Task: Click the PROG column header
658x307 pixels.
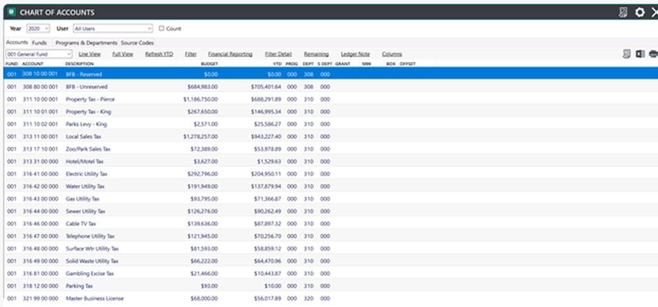Action: (x=291, y=64)
